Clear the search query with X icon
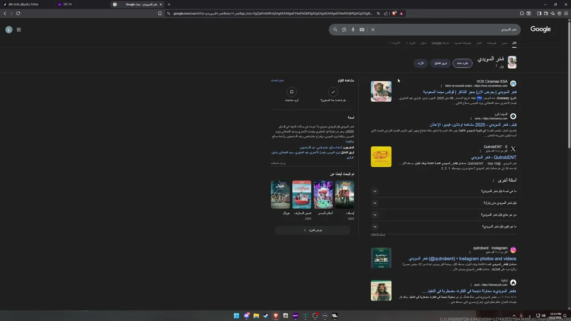The height and width of the screenshot is (321, 571). (373, 30)
